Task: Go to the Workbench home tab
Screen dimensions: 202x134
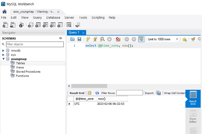Action: coord(4,12)
